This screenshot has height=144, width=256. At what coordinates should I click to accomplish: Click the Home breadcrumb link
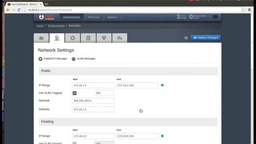click(40, 26)
